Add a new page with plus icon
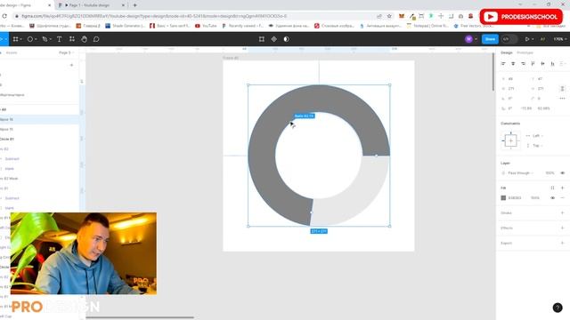Screen dimensions: 570x320 (71, 65)
